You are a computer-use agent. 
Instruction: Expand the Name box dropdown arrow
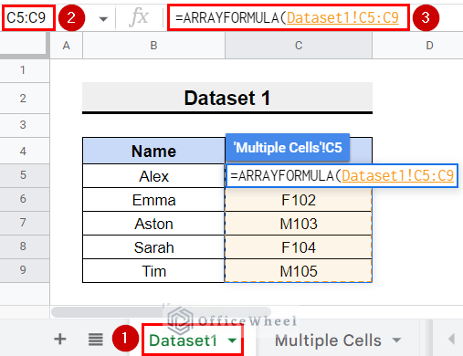[x=103, y=19]
